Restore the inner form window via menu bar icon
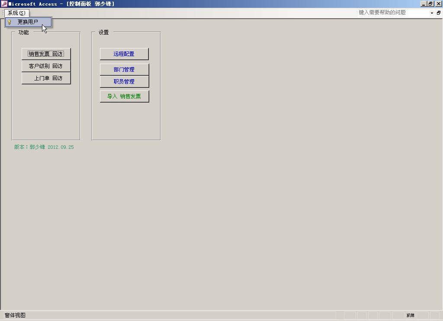This screenshot has width=443, height=321. (x=438, y=13)
